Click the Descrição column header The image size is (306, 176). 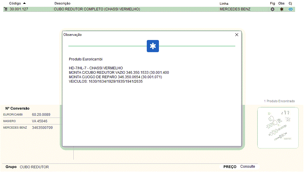[62, 3]
